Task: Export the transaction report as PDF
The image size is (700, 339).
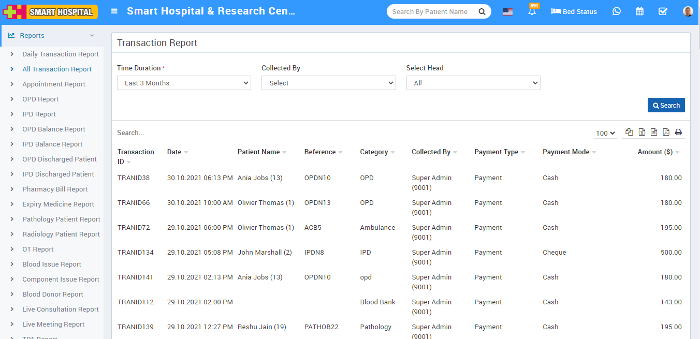Action: (666, 132)
